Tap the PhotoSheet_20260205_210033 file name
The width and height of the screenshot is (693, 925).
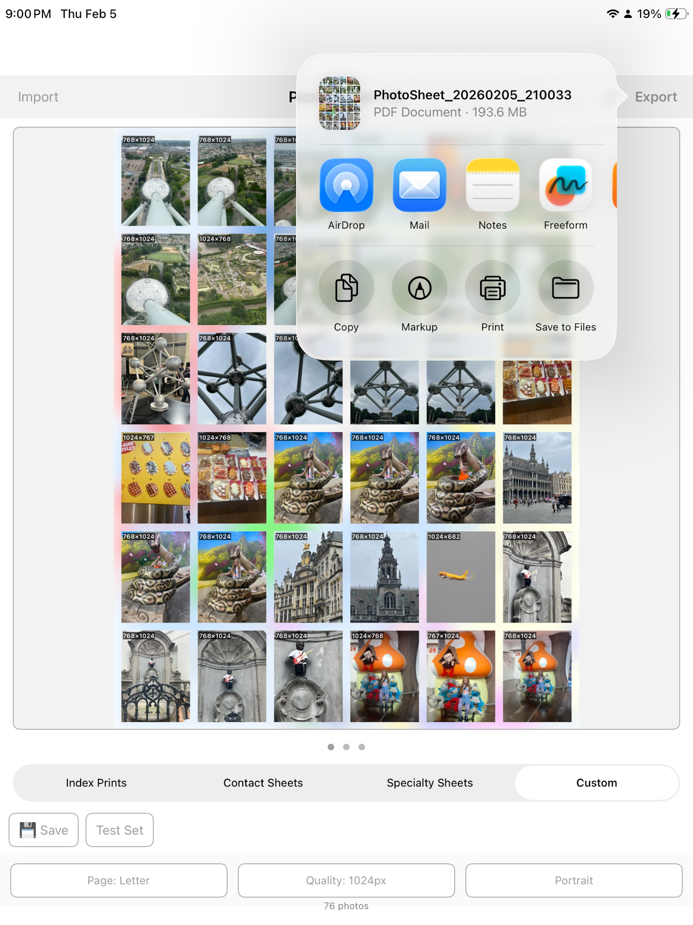pyautogui.click(x=472, y=95)
